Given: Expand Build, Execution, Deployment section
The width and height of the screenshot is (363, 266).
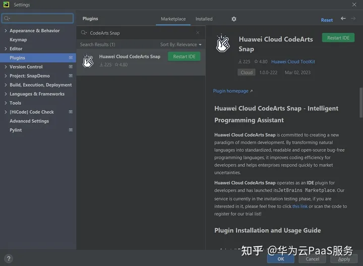Looking at the screenshot, I should click(x=6, y=85).
